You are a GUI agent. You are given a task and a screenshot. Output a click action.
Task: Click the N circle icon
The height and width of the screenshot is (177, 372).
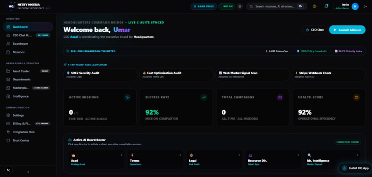click(9, 170)
